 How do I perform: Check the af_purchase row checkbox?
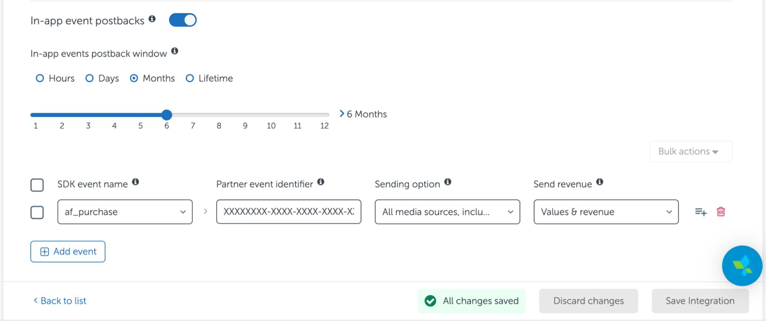pyautogui.click(x=37, y=212)
